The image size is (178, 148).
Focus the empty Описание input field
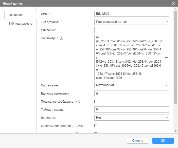(x=132, y=30)
